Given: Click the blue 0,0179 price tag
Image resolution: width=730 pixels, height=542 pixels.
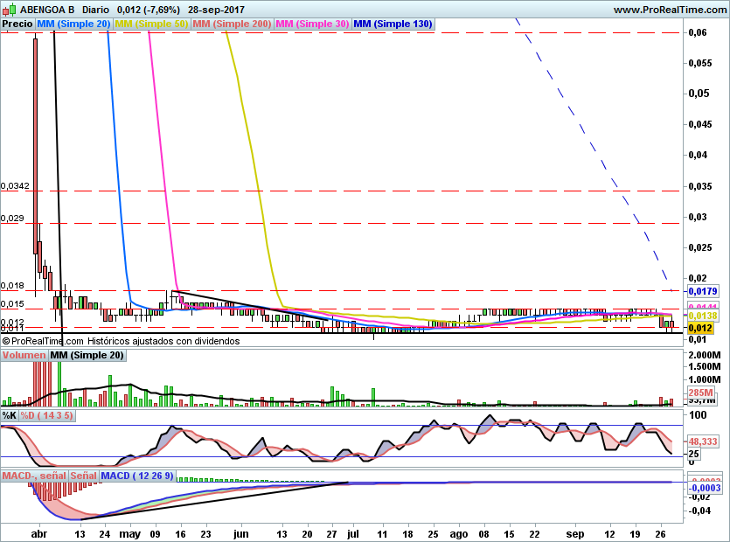Looking at the screenshot, I should [x=703, y=291].
